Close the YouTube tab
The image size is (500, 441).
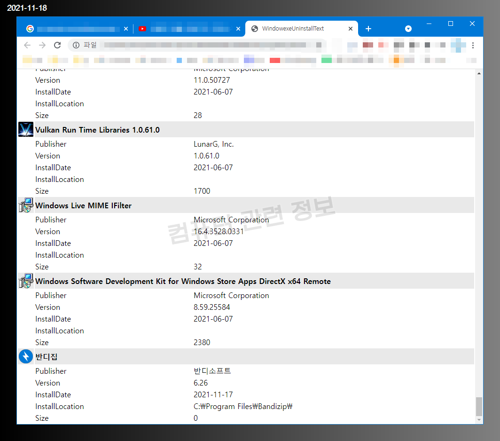coord(238,29)
